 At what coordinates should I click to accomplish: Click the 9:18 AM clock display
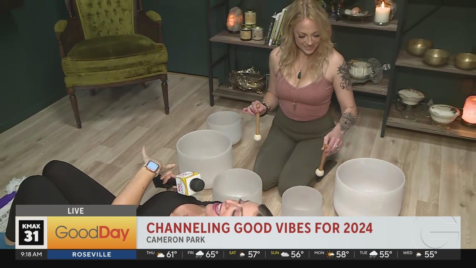coord(32,255)
